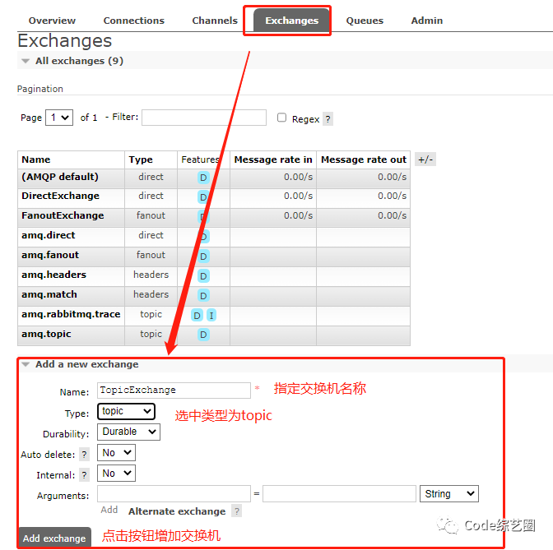The height and width of the screenshot is (550, 553).
Task: Collapse the All exchanges section
Action: [26, 61]
